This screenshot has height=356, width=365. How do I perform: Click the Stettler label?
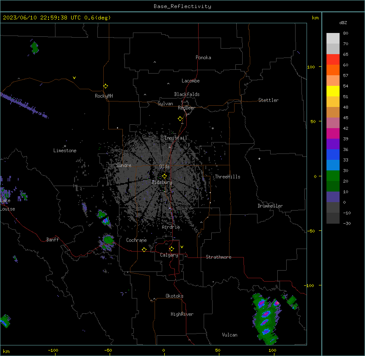point(268,100)
